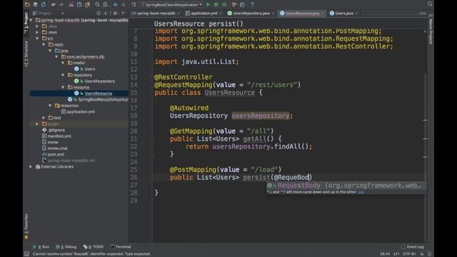The image size is (457, 257).
Task: Click the Find magnifier icon
Action: (97, 5)
